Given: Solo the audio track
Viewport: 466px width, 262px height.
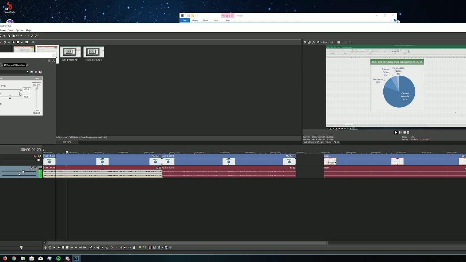Looking at the screenshot, I should (x=36, y=168).
